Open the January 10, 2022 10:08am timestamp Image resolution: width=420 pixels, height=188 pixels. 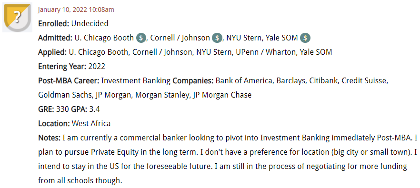(76, 10)
